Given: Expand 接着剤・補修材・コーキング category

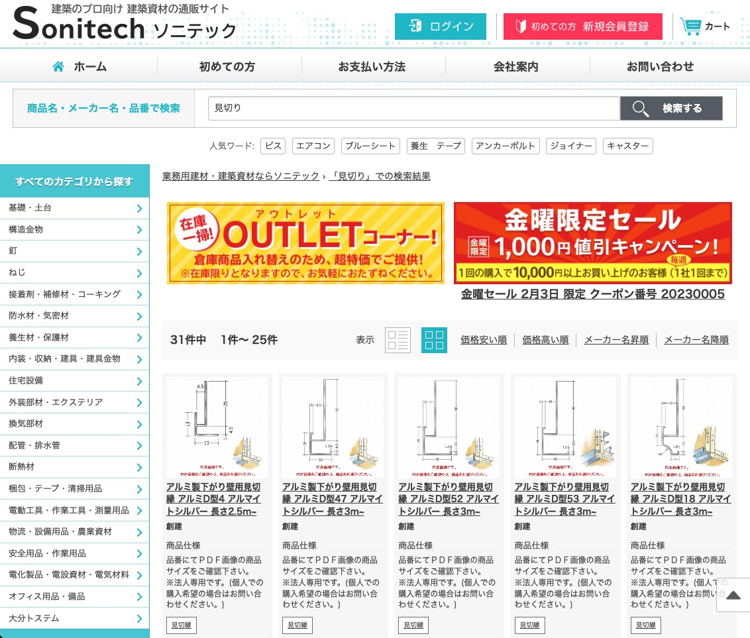Looking at the screenshot, I should (75, 294).
